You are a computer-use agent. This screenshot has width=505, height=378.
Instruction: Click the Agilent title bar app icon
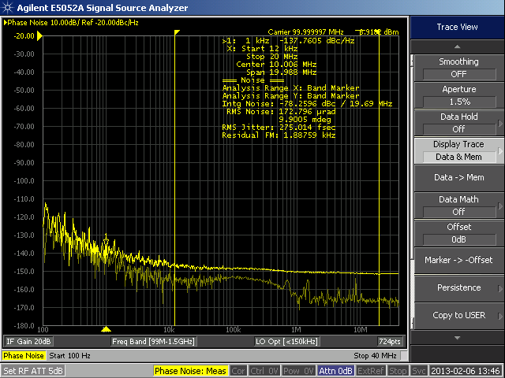7,7
